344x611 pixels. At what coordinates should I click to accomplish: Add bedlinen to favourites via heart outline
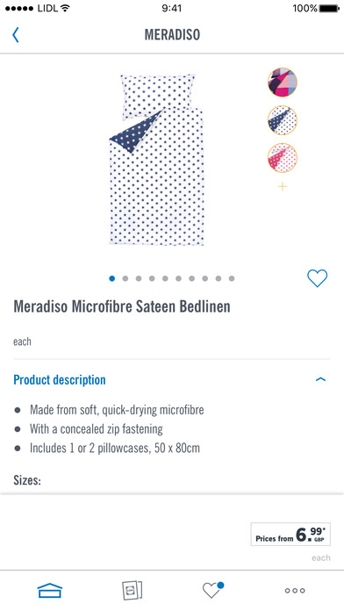coord(317,278)
